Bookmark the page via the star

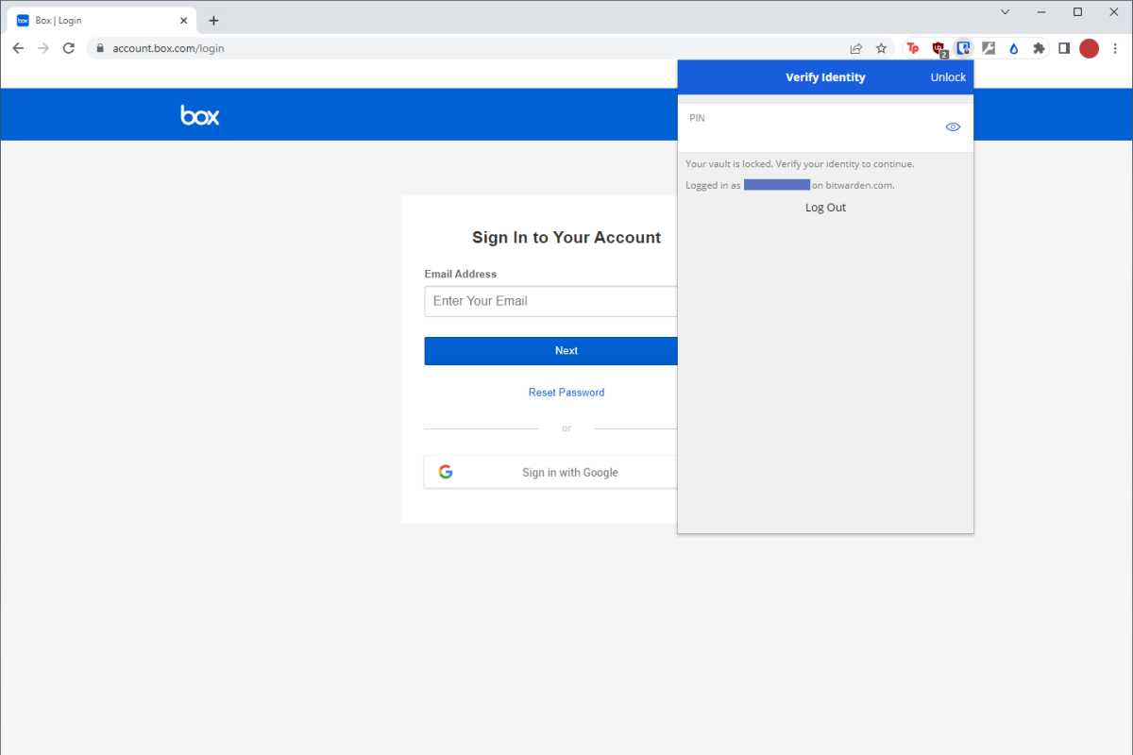pos(881,47)
